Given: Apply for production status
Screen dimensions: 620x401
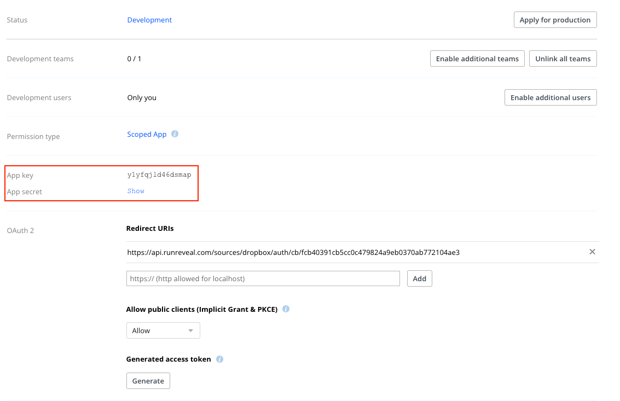Looking at the screenshot, I should (555, 20).
